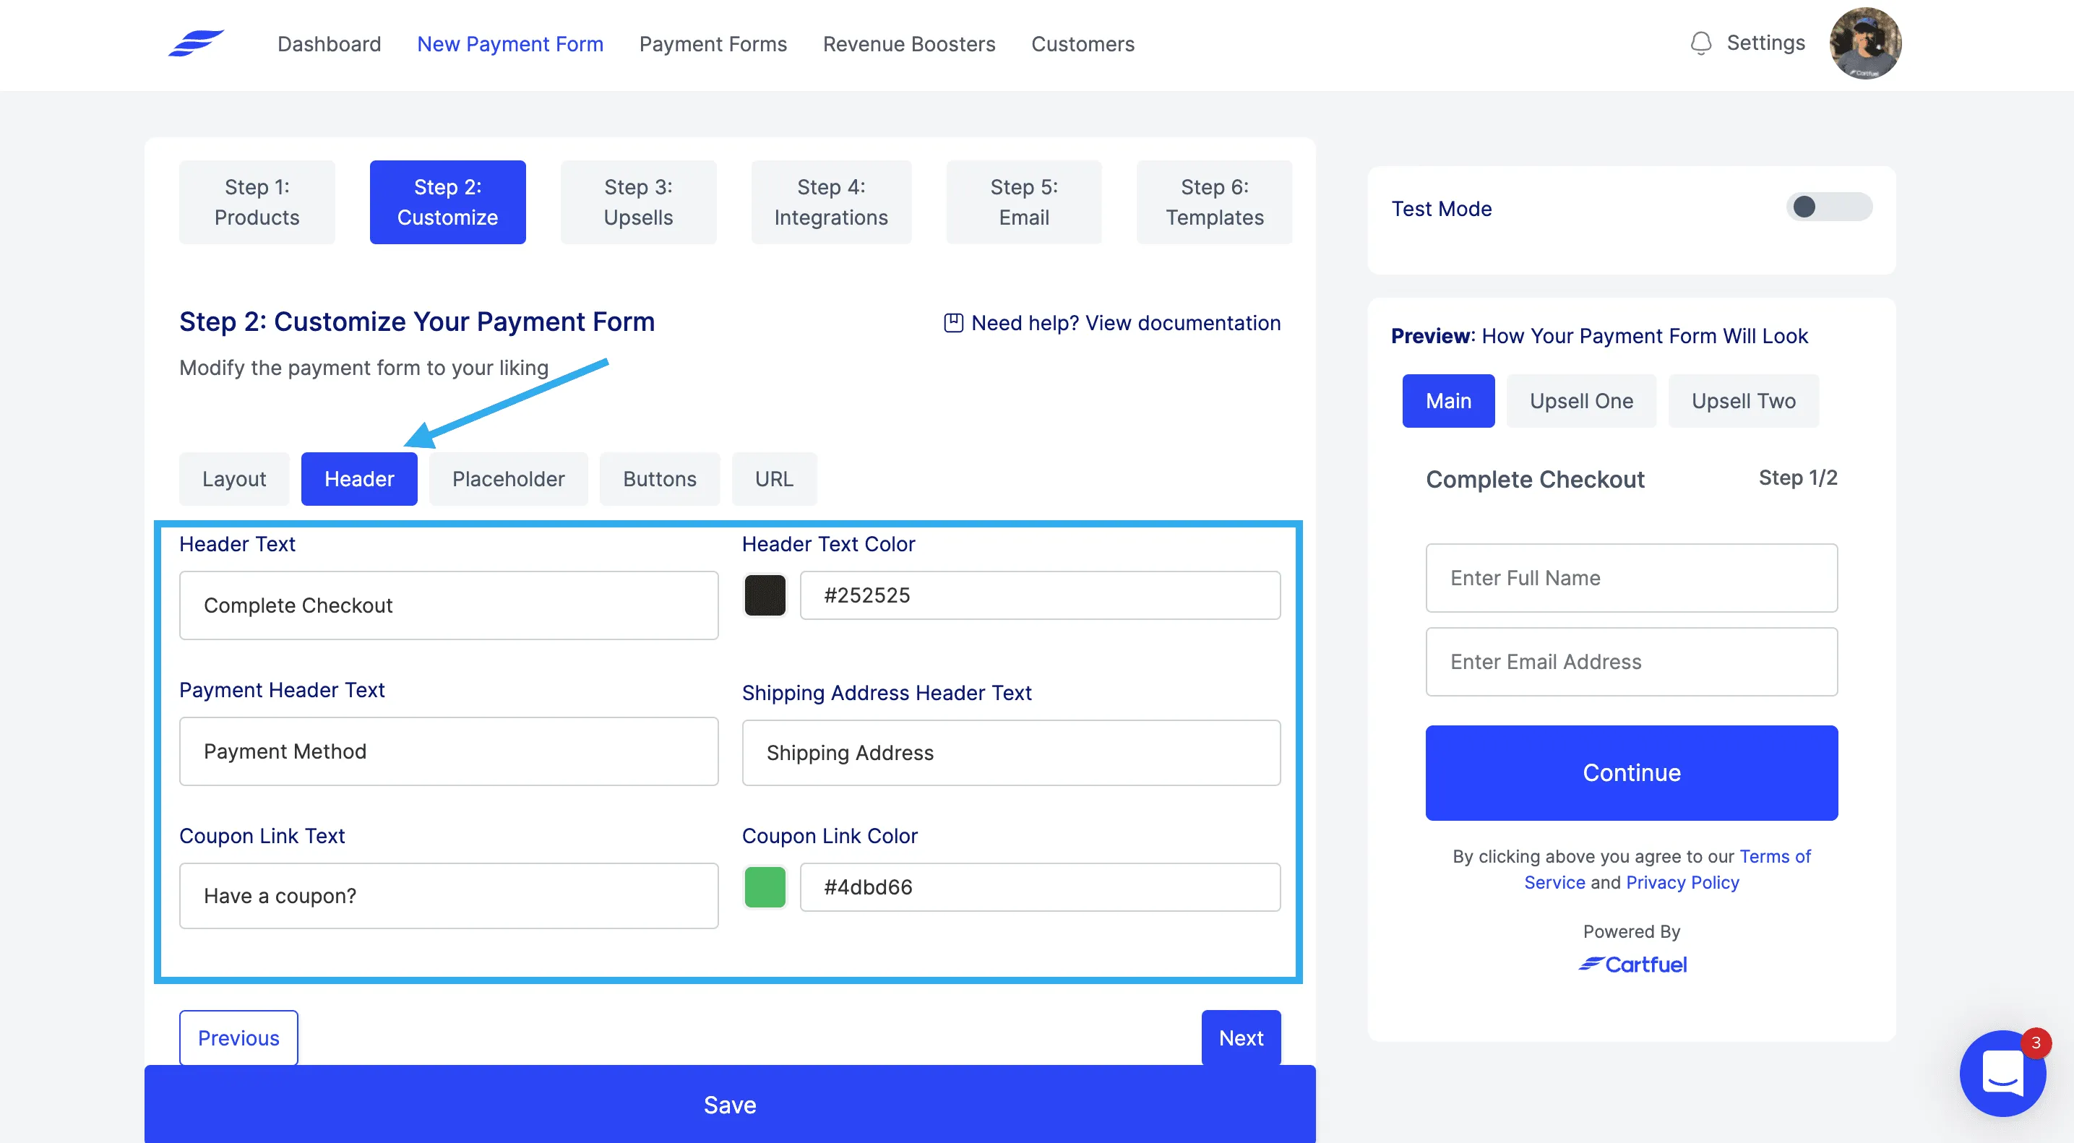Click the Header Text input field
The width and height of the screenshot is (2074, 1143).
pos(449,605)
